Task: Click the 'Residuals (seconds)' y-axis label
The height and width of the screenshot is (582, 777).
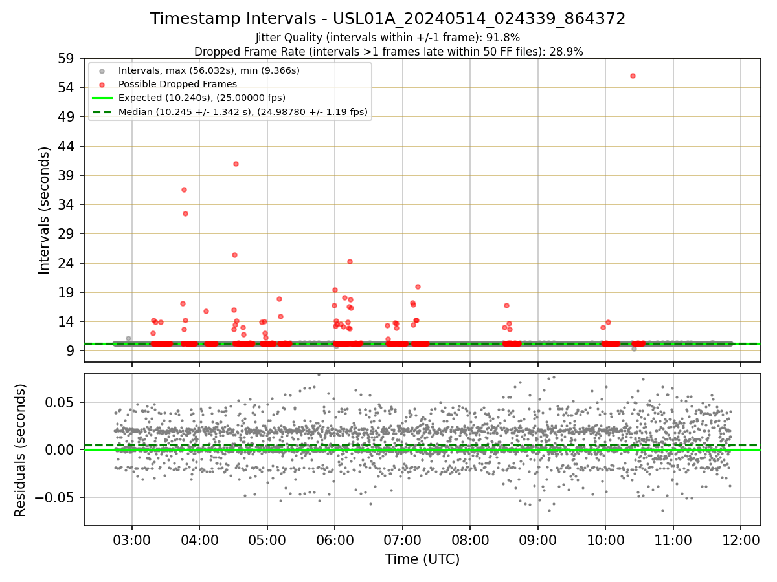Action: (21, 450)
